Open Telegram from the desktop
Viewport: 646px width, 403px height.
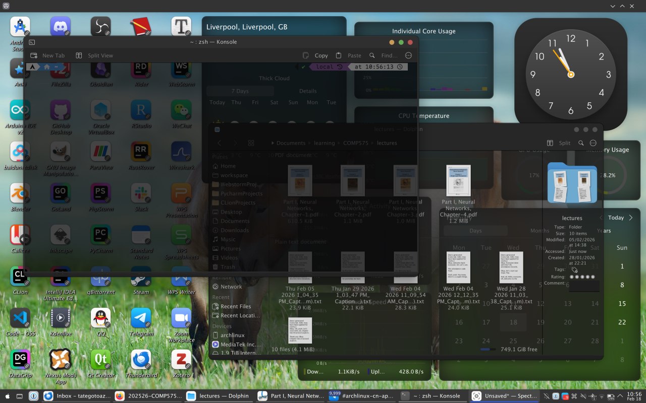[x=141, y=318]
